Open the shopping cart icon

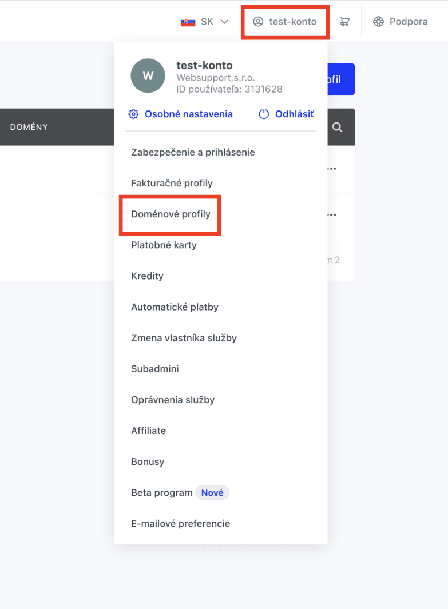tap(344, 22)
